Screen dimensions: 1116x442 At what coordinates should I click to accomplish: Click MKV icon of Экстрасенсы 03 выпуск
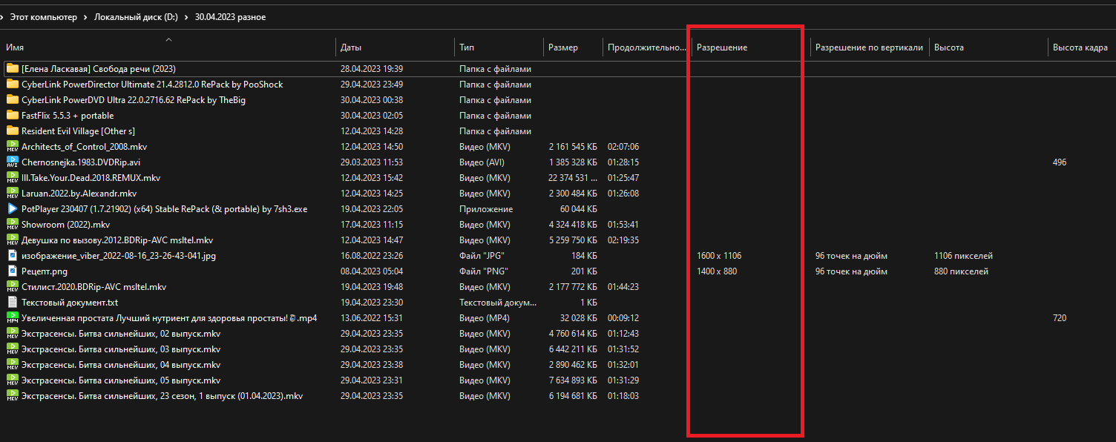(12, 349)
